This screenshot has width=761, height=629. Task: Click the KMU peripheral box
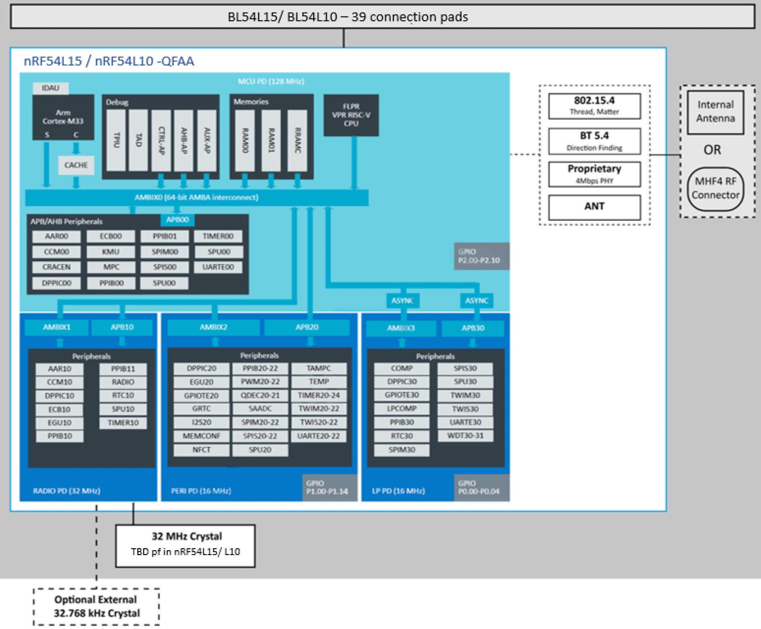click(111, 252)
